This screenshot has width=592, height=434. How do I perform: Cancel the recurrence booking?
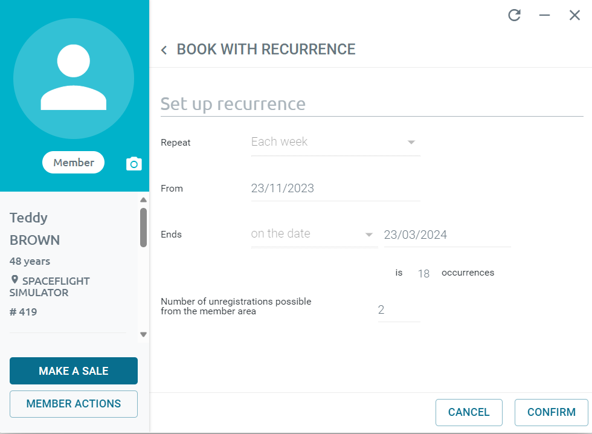pos(469,412)
